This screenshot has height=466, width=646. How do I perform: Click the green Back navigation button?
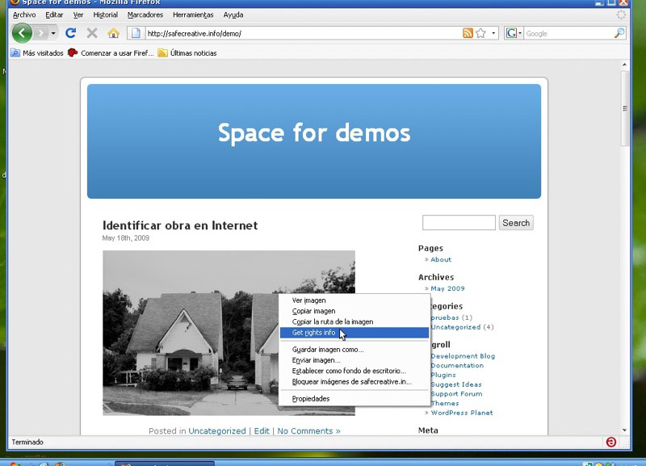[x=22, y=33]
